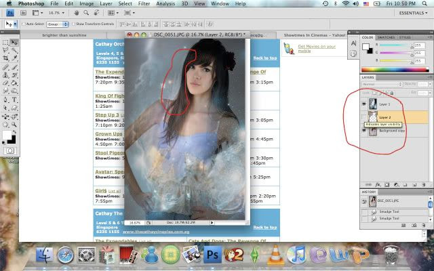Image resolution: width=434 pixels, height=271 pixels.
Task: Open the Filter menu
Action: click(144, 3)
